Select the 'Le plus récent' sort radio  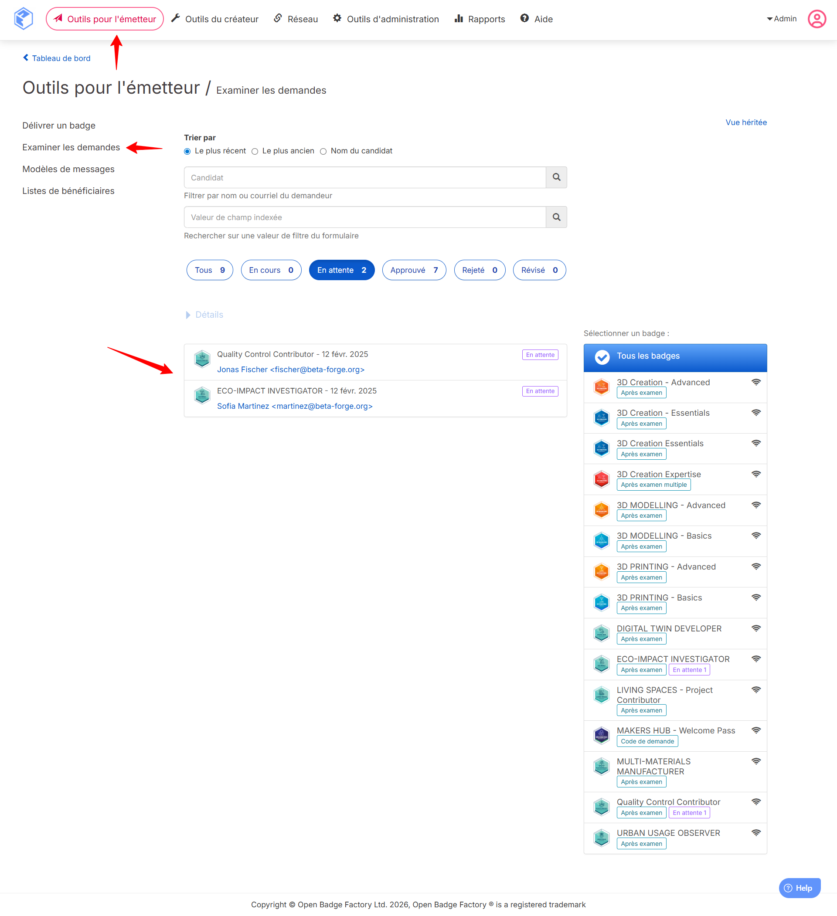pyautogui.click(x=187, y=151)
